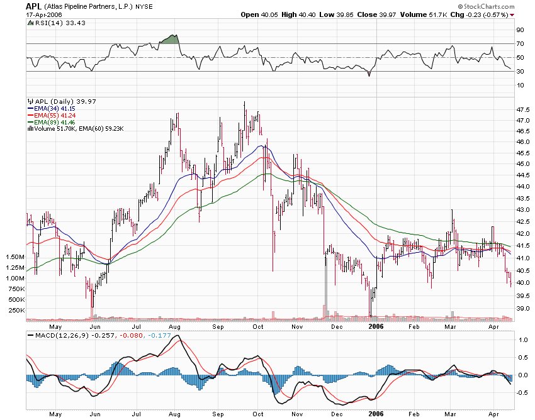
Task: Click the Volume 51.7K header value
Action: point(424,14)
